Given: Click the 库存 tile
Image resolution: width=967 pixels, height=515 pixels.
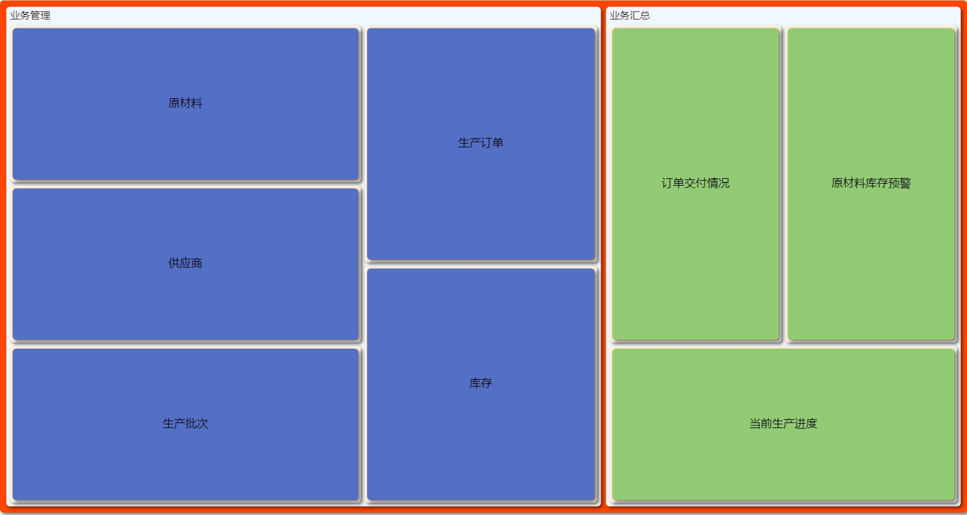Looking at the screenshot, I should pyautogui.click(x=481, y=384).
